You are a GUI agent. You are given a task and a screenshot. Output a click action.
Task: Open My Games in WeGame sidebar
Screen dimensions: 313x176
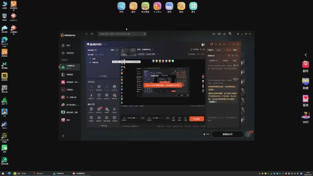pos(68,53)
